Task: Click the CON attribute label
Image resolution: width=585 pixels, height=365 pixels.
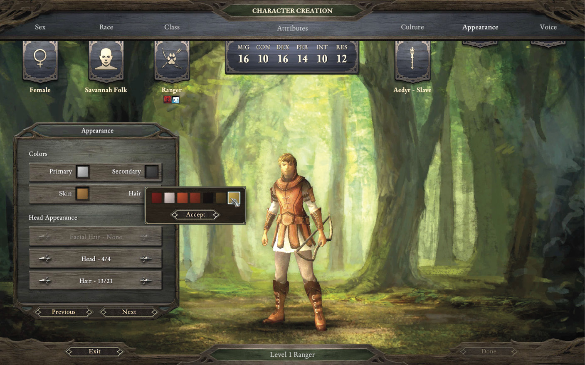Action: point(263,47)
